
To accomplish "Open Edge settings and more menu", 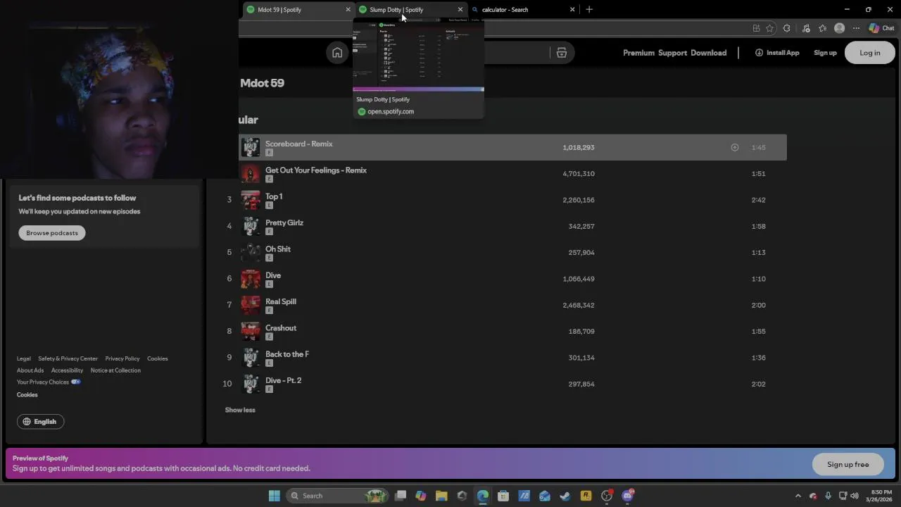I will (856, 28).
